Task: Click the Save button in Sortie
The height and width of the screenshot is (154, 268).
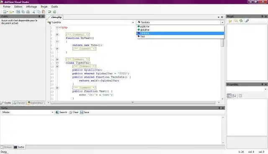Action: pyautogui.click(x=85, y=112)
